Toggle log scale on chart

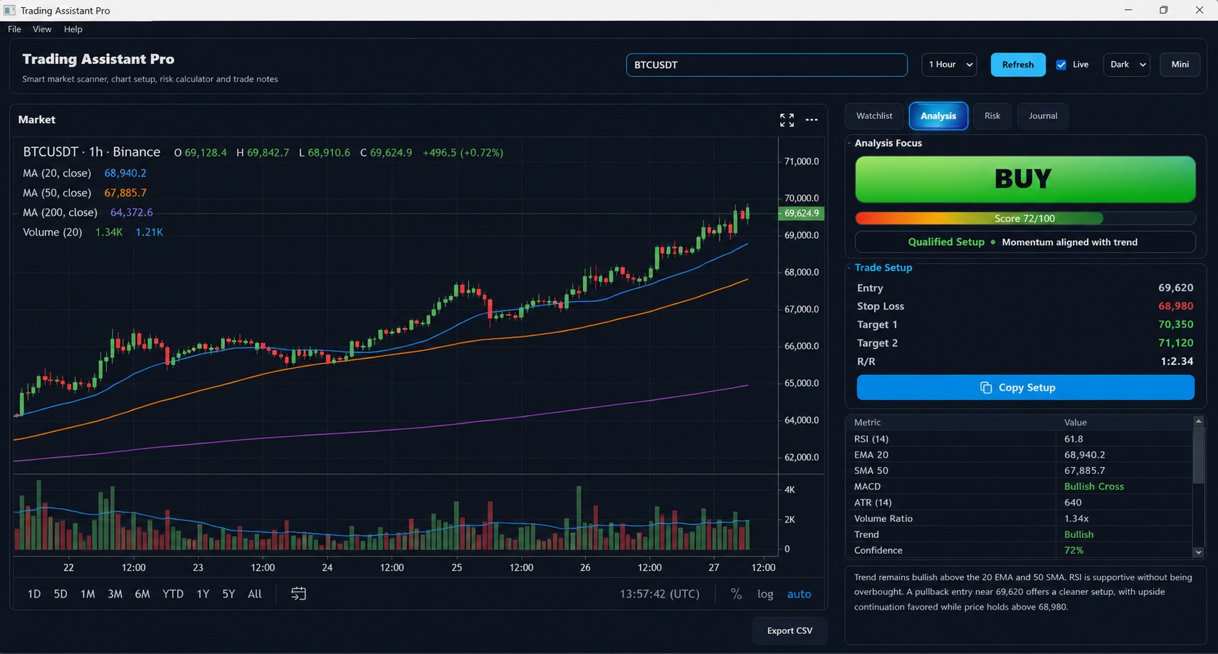click(765, 594)
